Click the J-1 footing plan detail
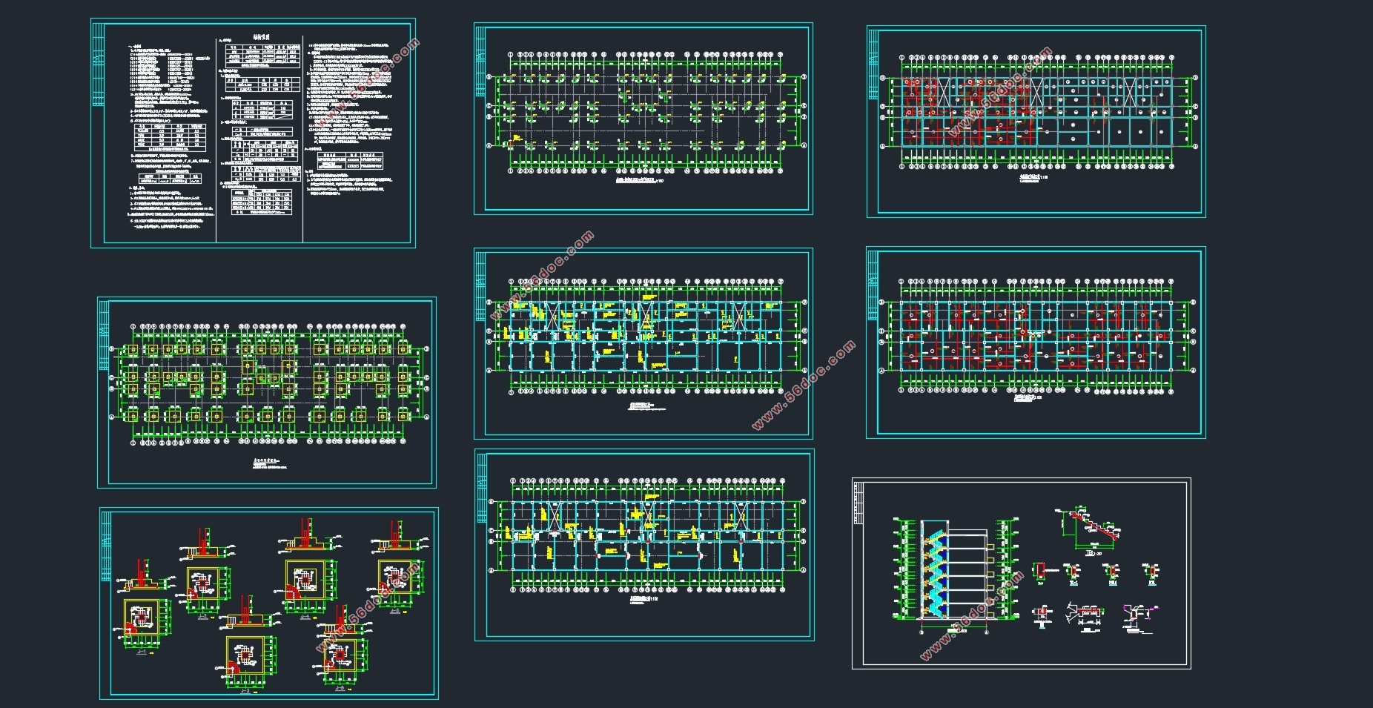This screenshot has height=708, width=1373. click(x=141, y=617)
